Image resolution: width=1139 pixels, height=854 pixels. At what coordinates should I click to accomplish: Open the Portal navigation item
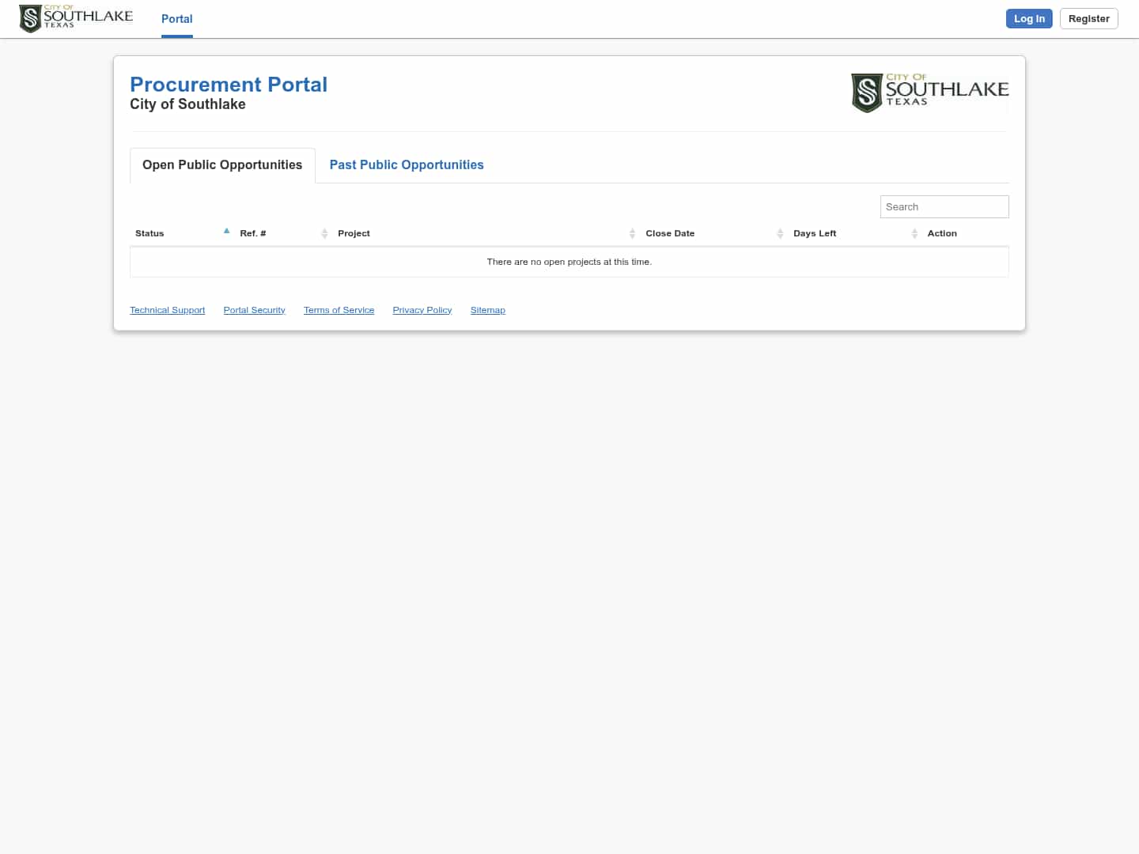coord(176,19)
